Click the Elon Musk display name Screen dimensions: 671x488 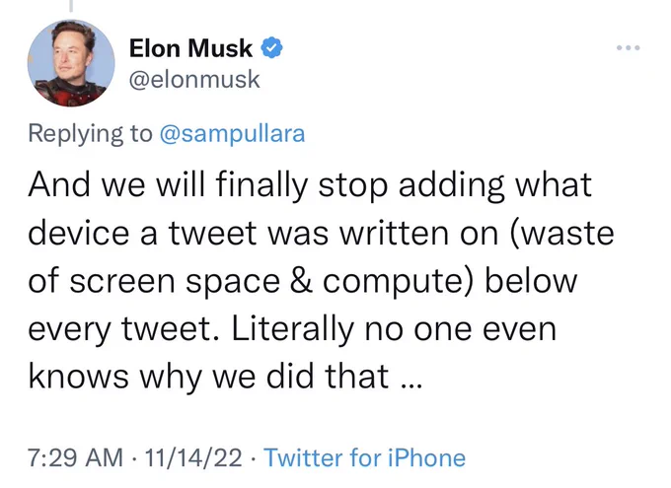click(x=190, y=48)
